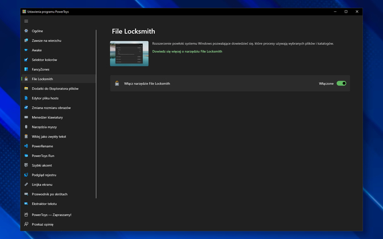Click the Zmiana rozmiaru obrazów icon
Viewport: 383px width, 239px height.
click(26, 107)
